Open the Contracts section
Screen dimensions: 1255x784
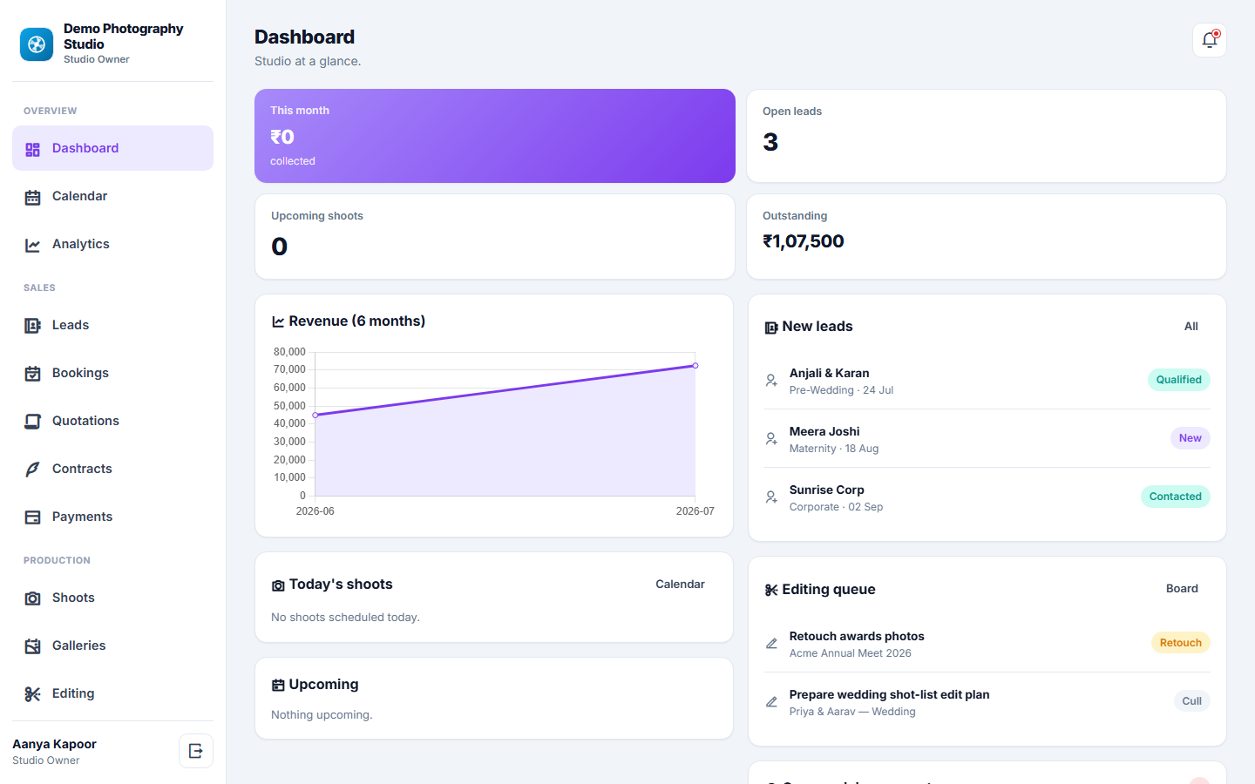[112, 469]
